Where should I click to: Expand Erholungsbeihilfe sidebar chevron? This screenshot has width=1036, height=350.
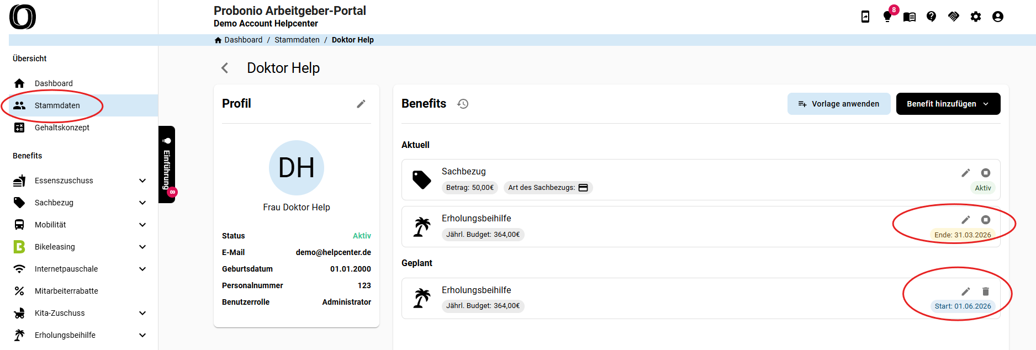142,335
